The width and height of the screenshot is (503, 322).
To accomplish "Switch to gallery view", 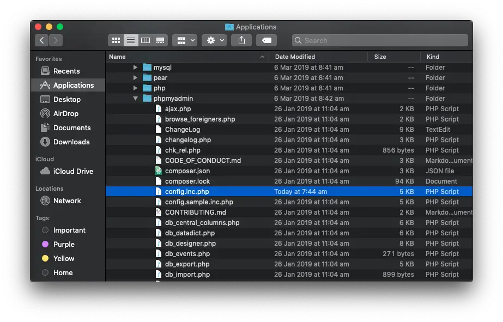I will pyautogui.click(x=160, y=40).
